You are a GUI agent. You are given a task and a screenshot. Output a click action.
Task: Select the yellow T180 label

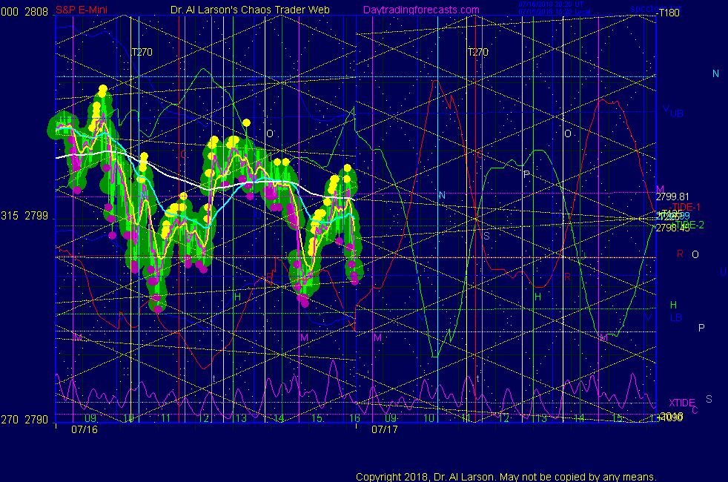point(669,13)
